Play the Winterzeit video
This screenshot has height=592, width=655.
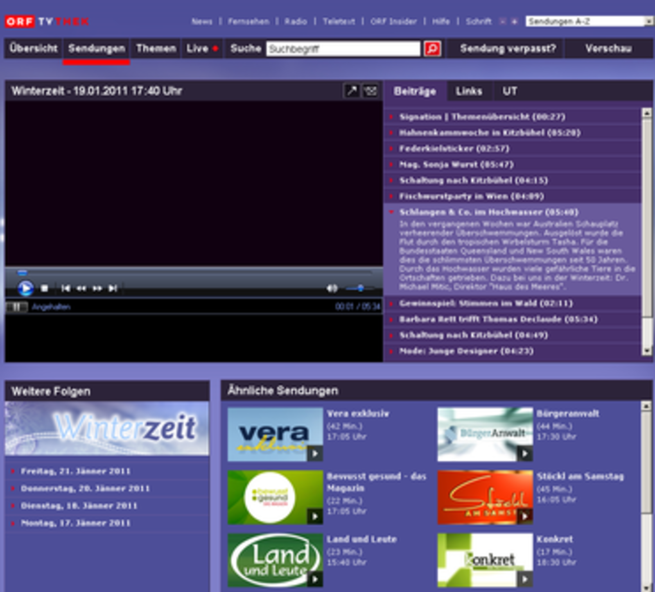tap(25, 288)
